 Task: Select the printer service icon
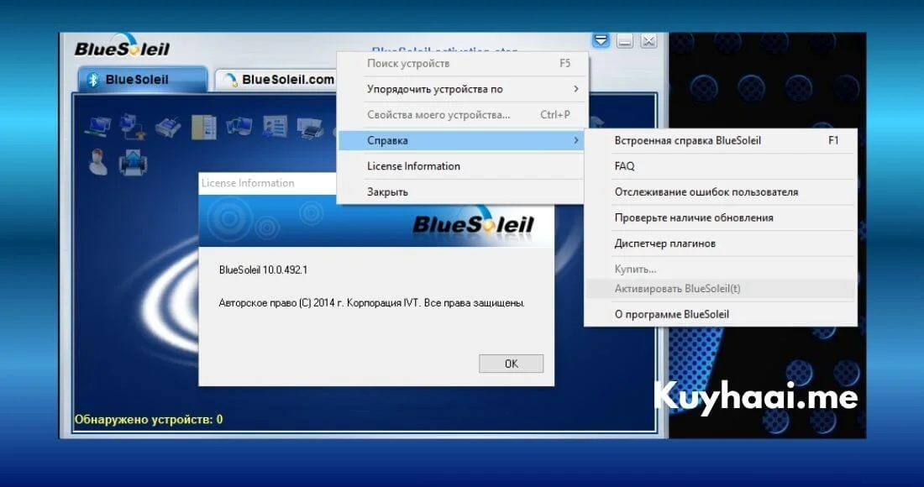[310, 127]
